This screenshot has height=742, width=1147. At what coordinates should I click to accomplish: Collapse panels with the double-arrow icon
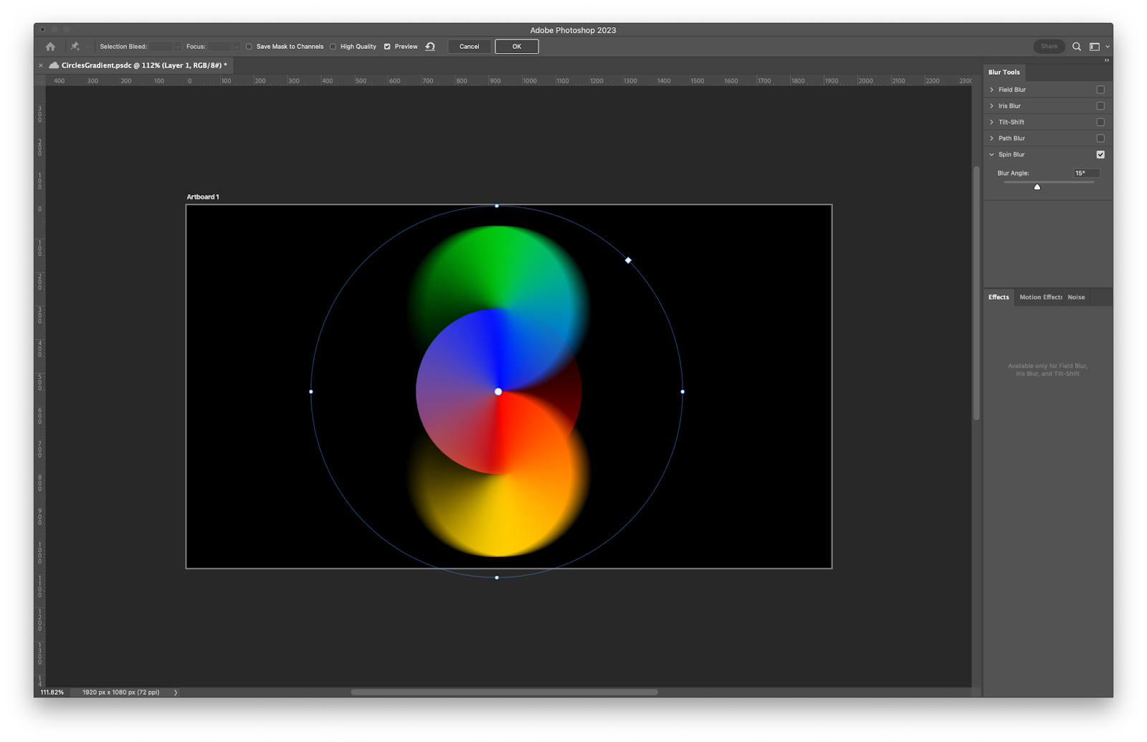point(1106,60)
